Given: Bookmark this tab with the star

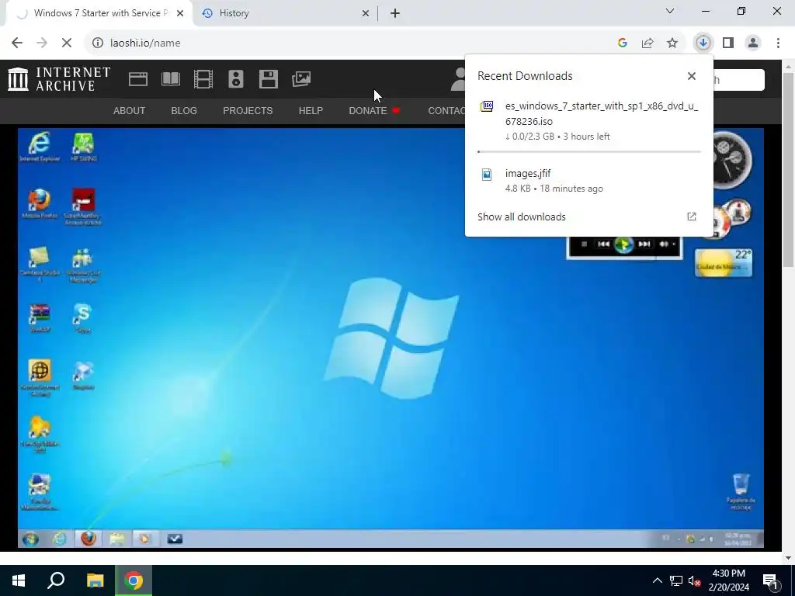Looking at the screenshot, I should [672, 43].
